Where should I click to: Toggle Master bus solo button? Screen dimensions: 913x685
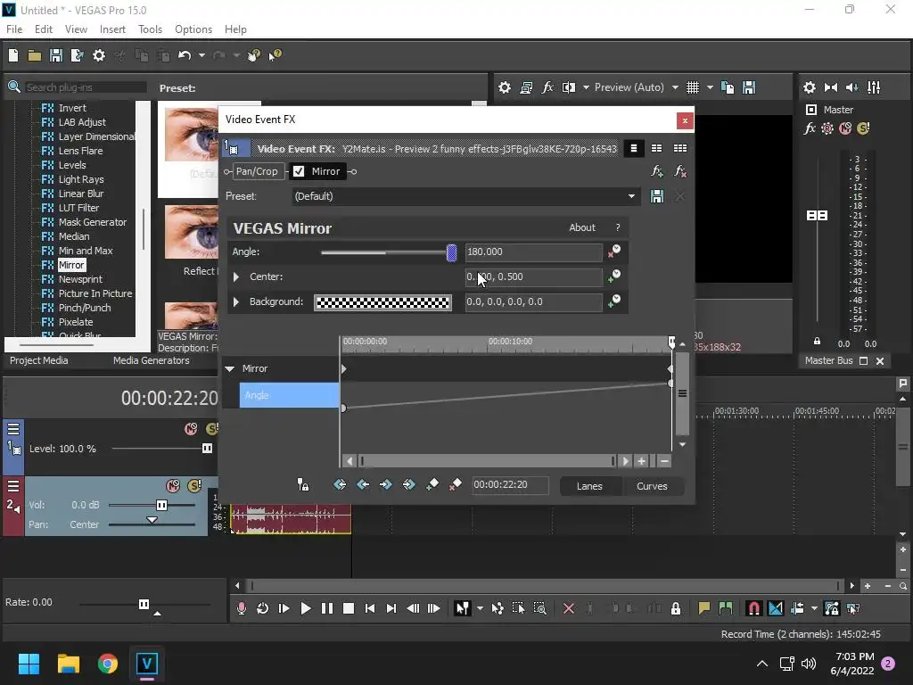863,128
